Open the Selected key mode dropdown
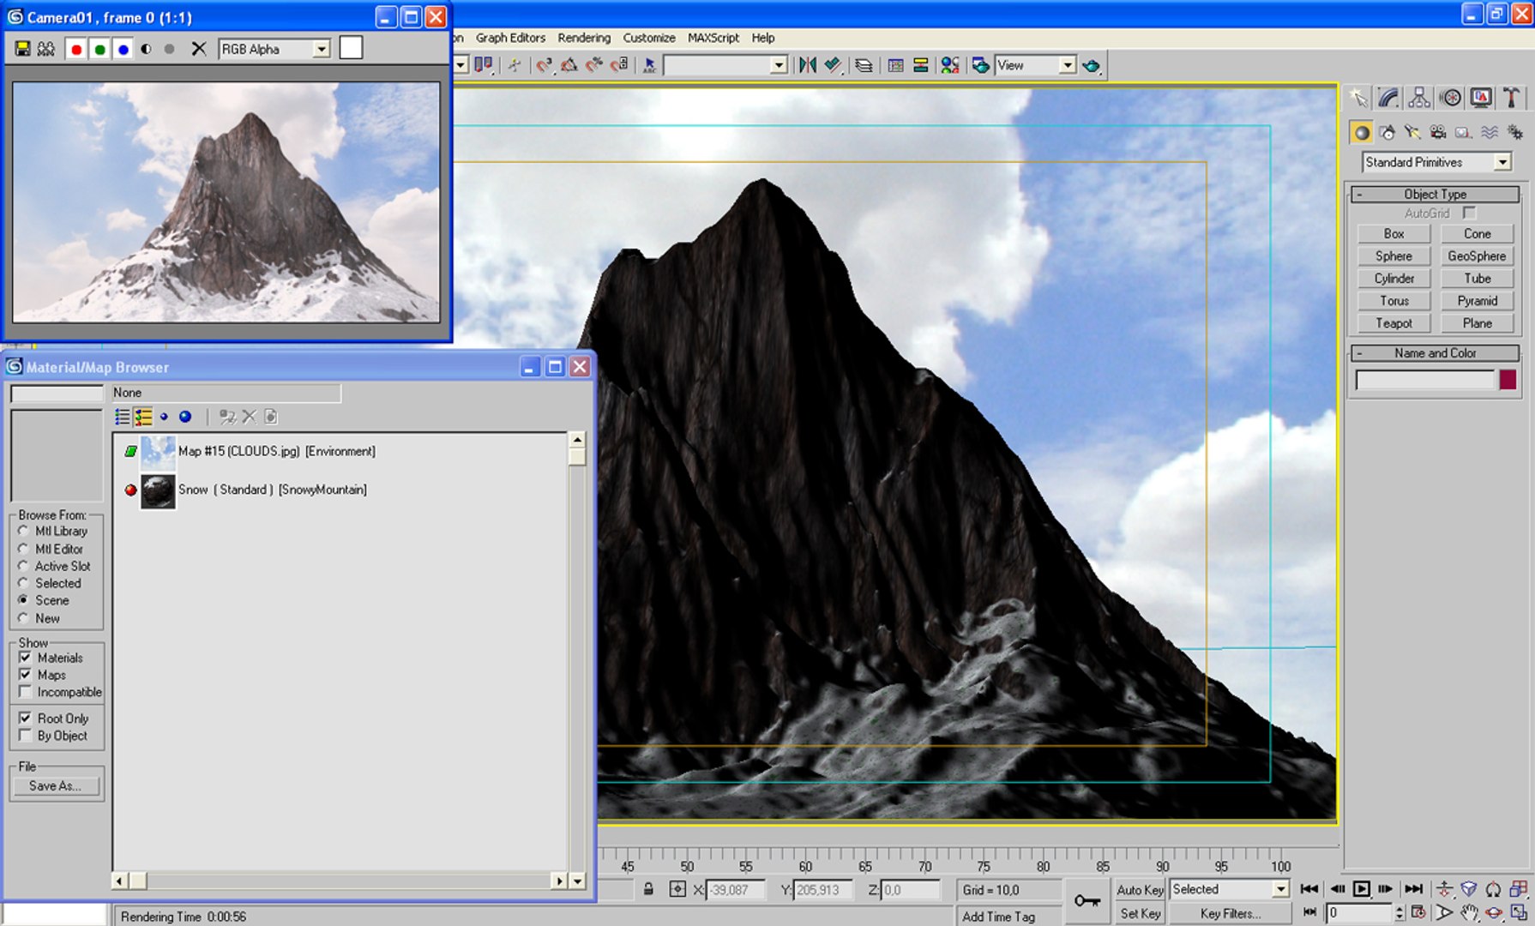 point(1280,889)
